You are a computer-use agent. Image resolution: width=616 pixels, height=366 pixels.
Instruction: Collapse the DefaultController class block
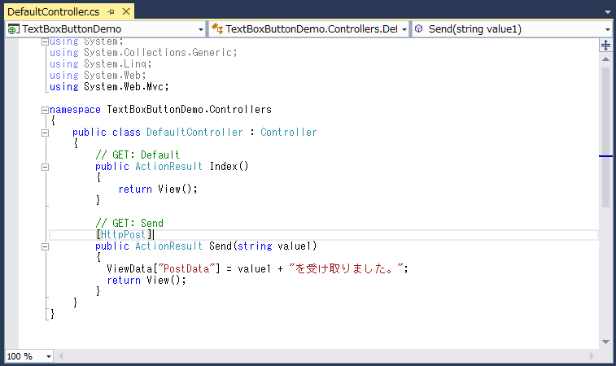tap(46, 133)
